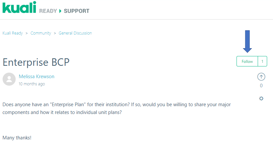Click the READY header text
The width and height of the screenshot is (273, 142).
[x=48, y=11]
